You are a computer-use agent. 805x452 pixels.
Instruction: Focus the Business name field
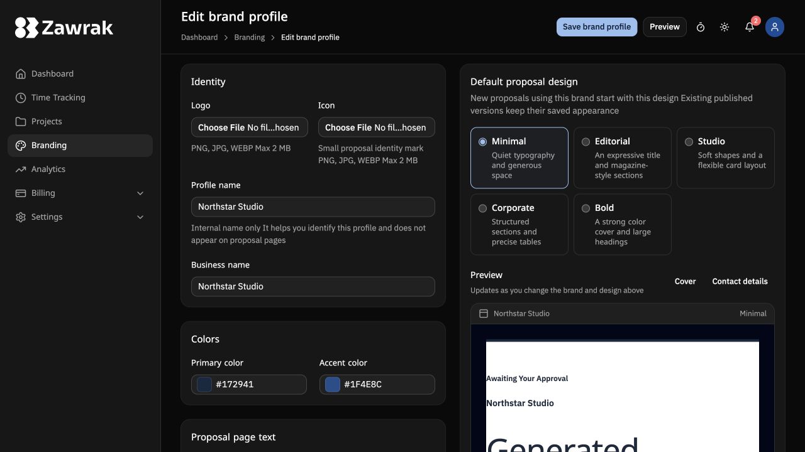(313, 286)
